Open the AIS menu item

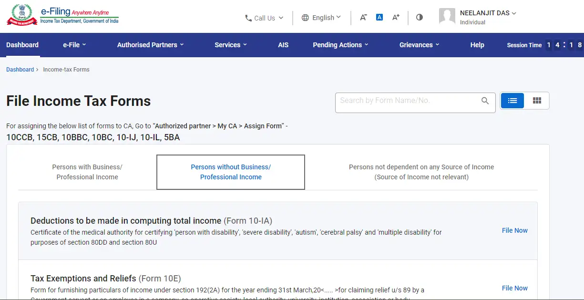pos(283,45)
